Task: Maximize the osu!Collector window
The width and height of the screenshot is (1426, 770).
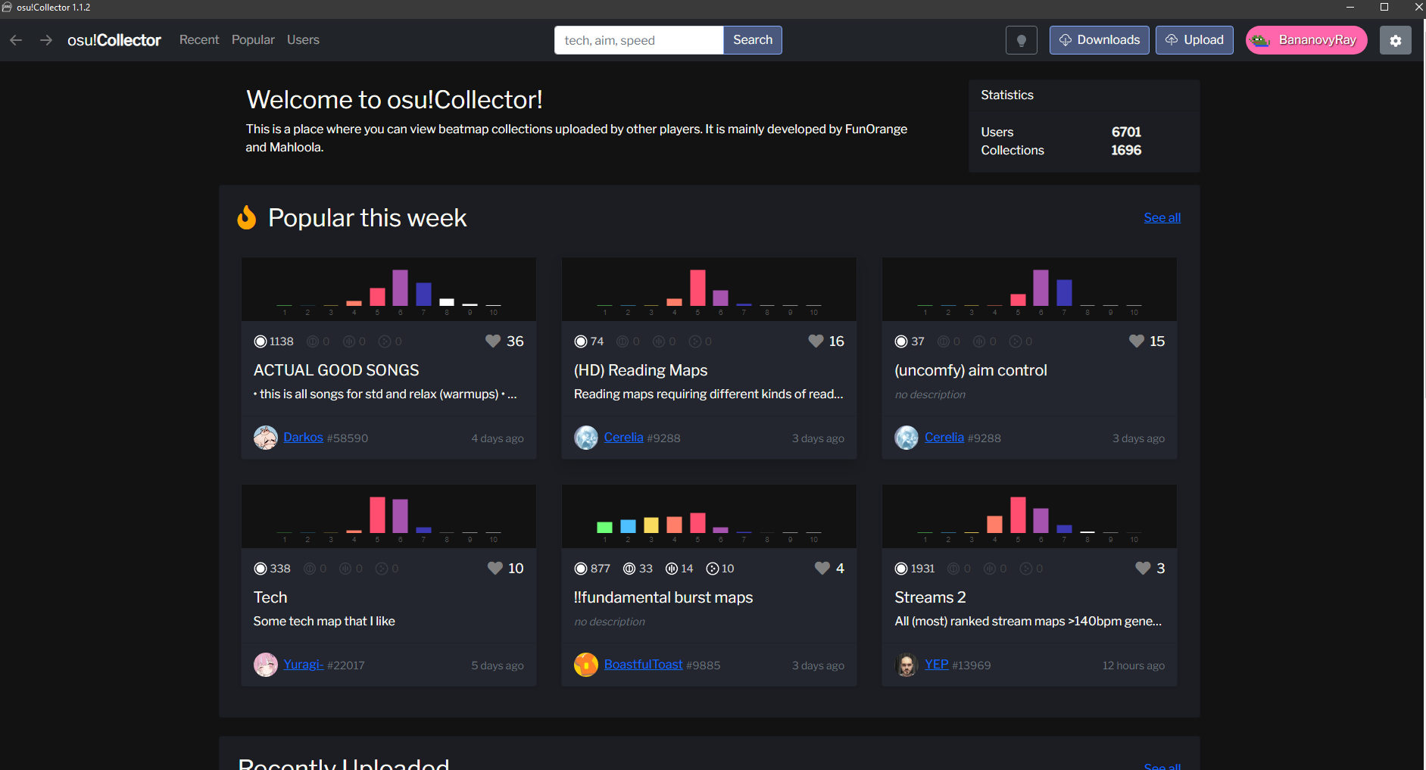Action: [1384, 7]
